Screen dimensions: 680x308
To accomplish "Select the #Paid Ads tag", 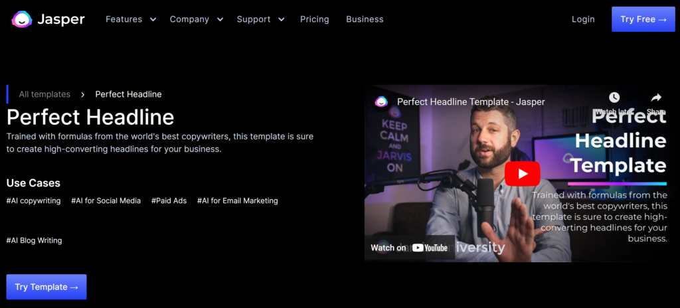I will coord(169,201).
